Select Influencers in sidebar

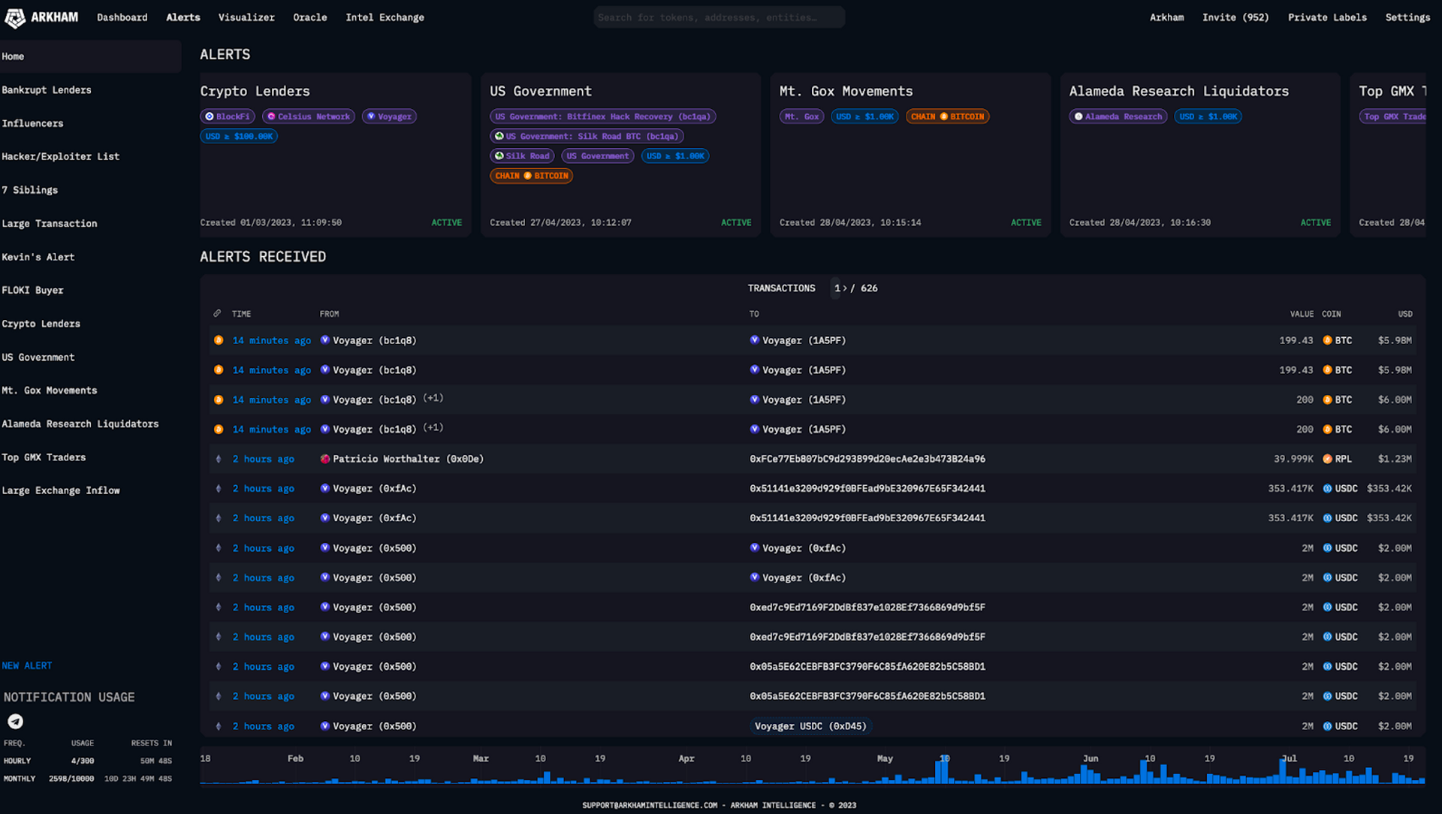pyautogui.click(x=32, y=123)
